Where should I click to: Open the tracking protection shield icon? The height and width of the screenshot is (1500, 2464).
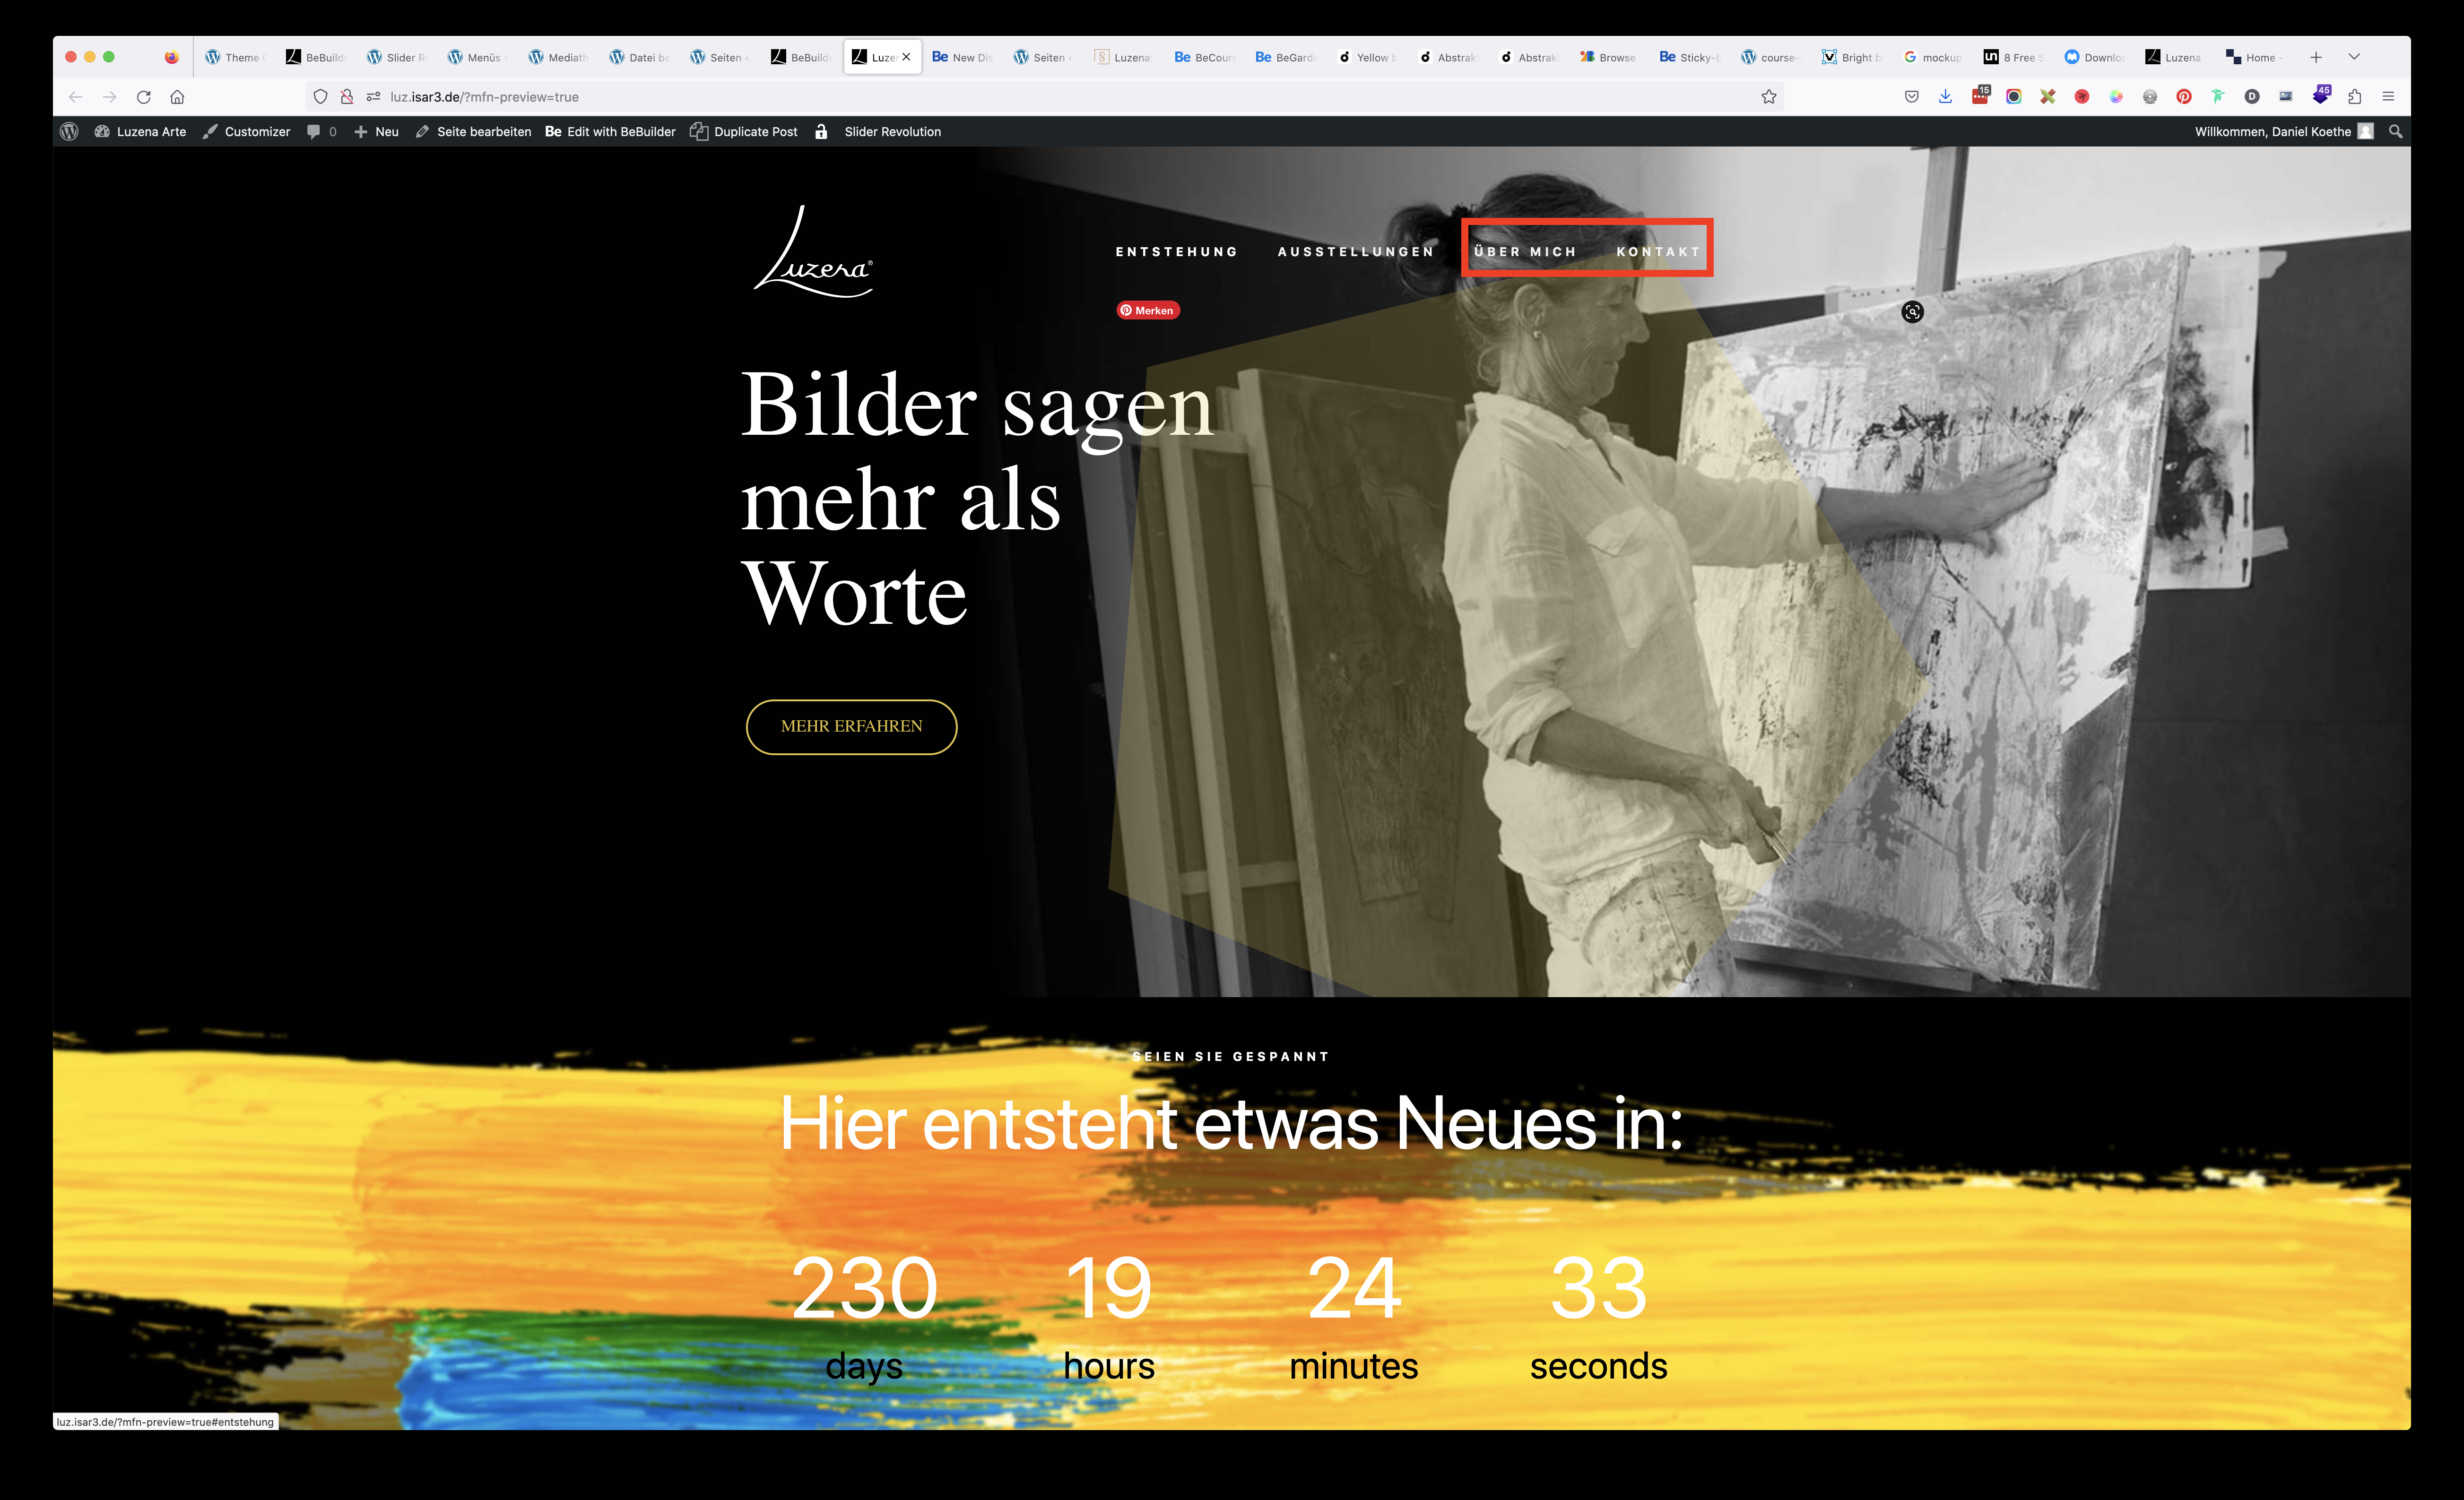click(x=320, y=97)
